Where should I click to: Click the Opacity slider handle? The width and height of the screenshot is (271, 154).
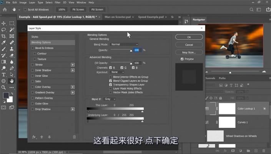[131, 51]
